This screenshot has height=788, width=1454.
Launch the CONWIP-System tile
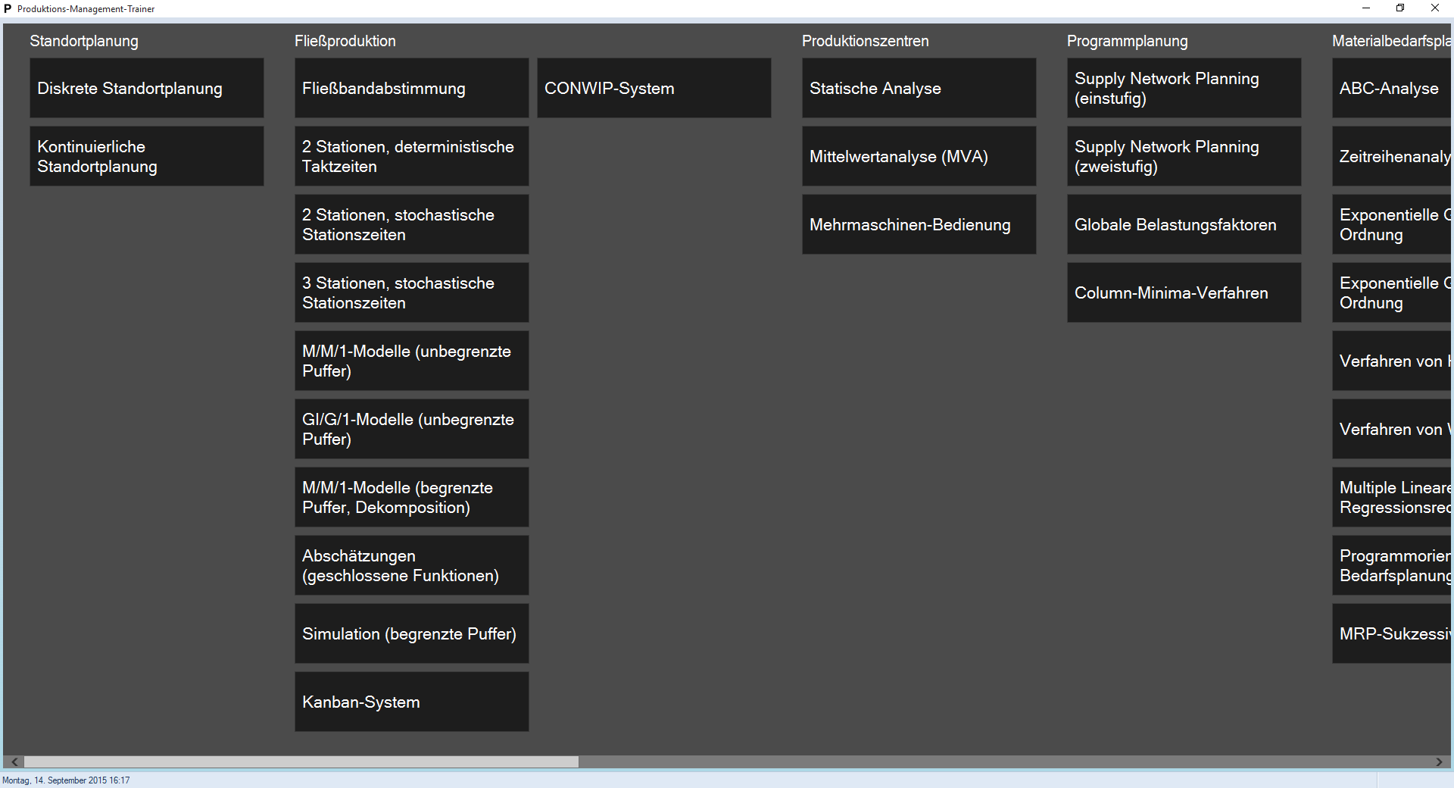[654, 88]
